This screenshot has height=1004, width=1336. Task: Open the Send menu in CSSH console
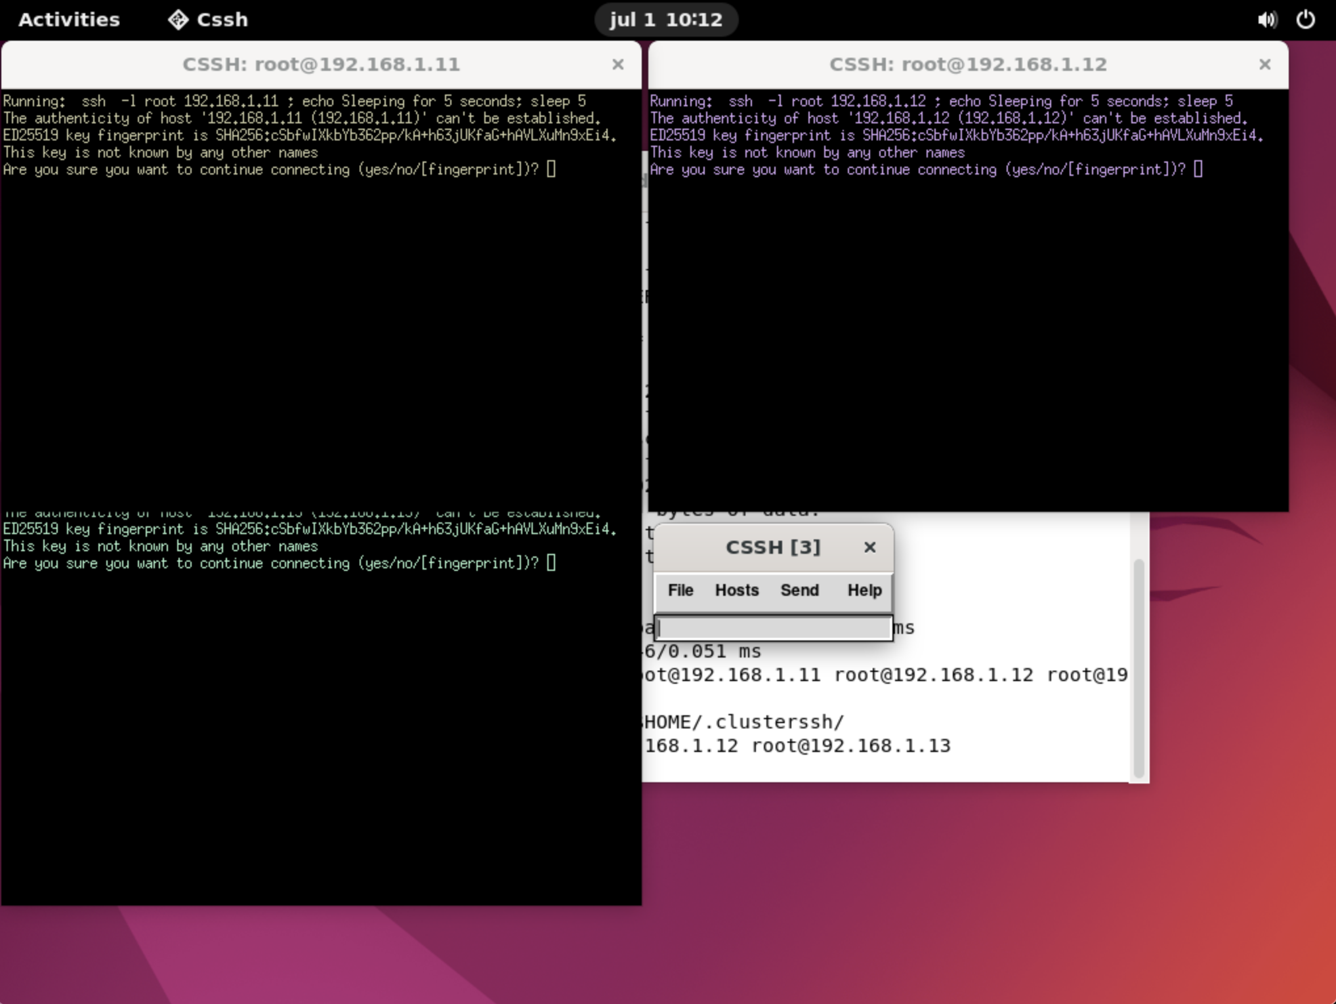(x=799, y=590)
